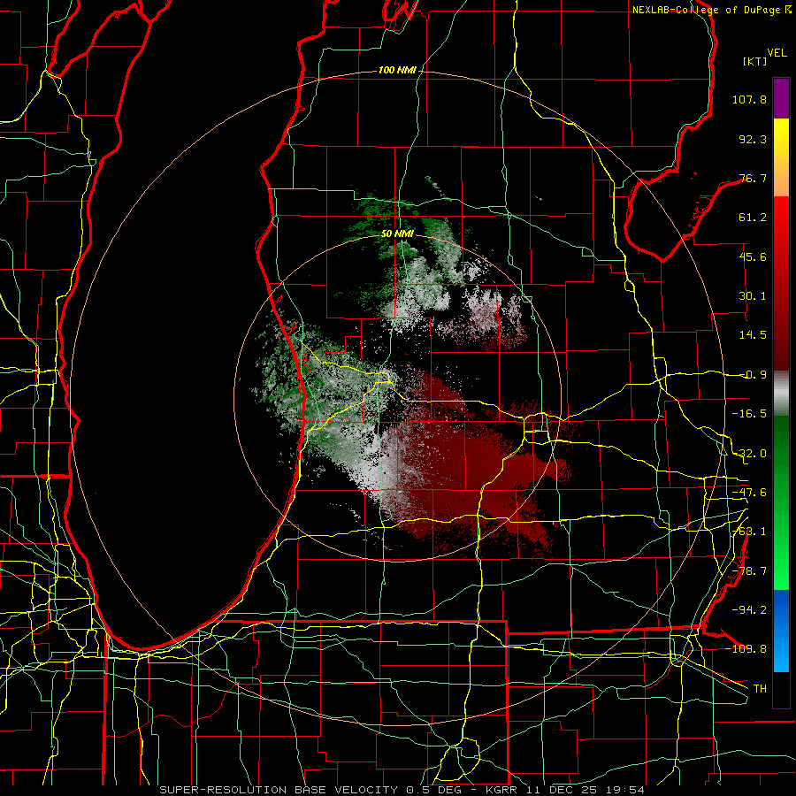Select the dark green segment of the scale
The height and width of the screenshot is (796, 796).
click(781, 452)
